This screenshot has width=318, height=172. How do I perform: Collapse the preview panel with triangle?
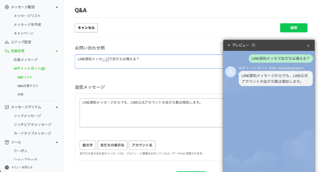[229, 45]
